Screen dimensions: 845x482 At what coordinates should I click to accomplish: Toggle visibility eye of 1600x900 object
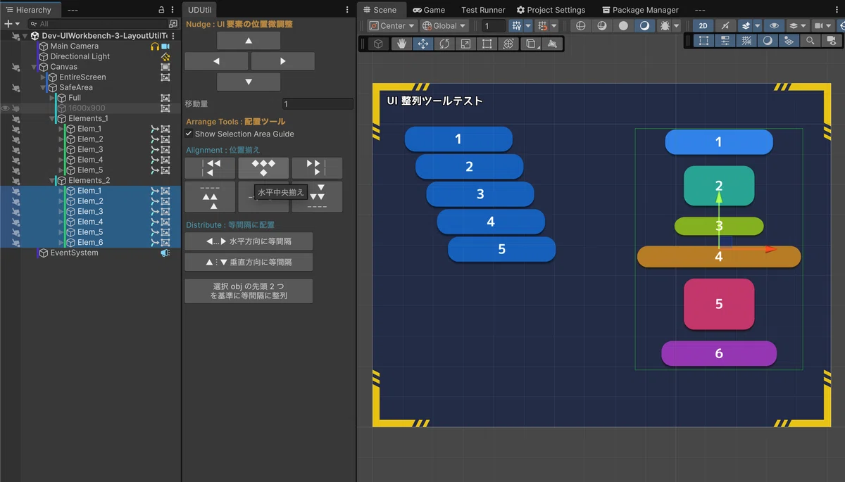click(6, 108)
